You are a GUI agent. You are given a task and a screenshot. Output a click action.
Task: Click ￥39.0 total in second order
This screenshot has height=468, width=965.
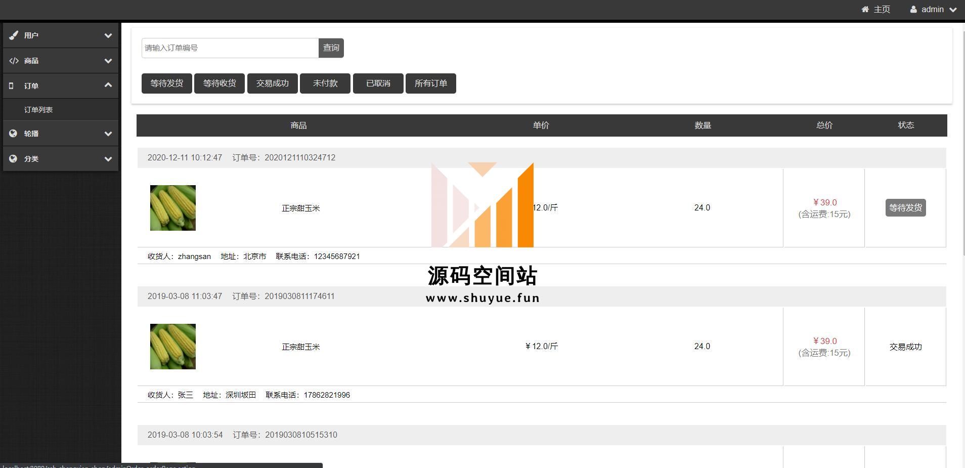[x=825, y=341]
